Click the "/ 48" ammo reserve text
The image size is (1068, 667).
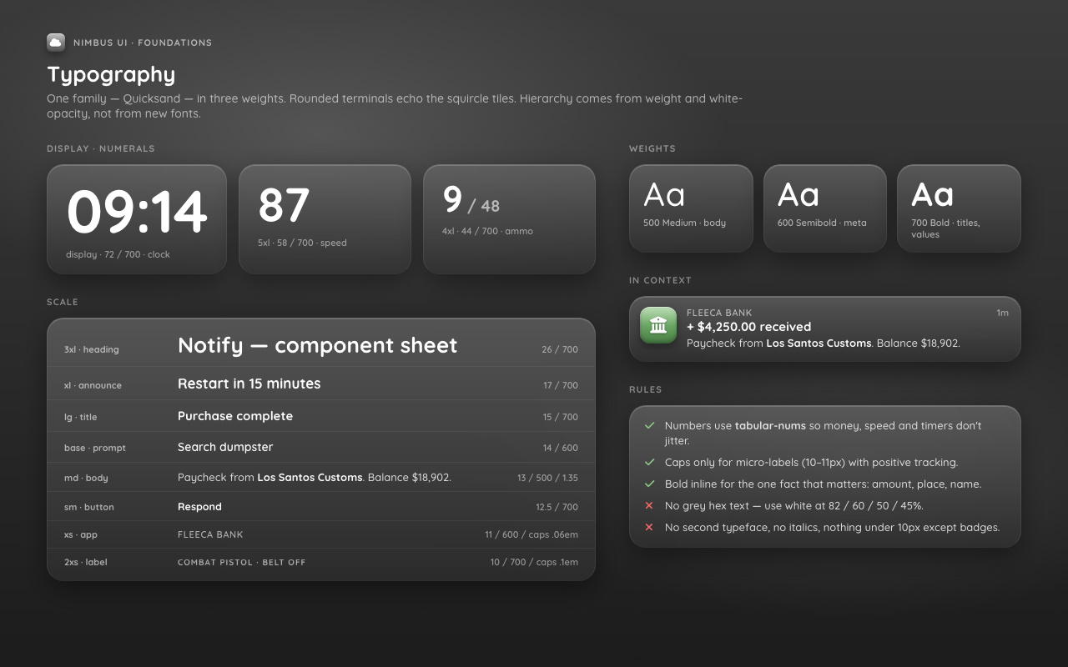484,206
